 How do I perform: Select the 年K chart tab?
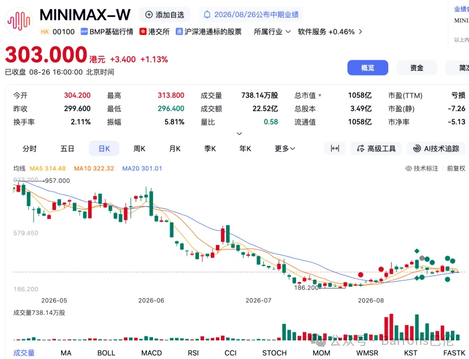coord(245,148)
